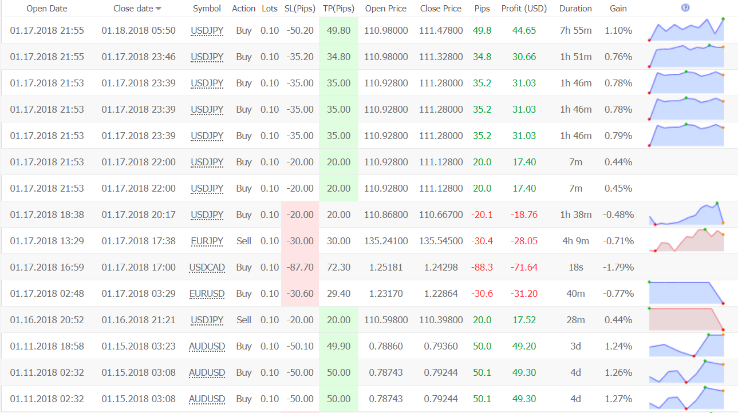Viewport: 738px width, 413px height.
Task: Select open date 01.11.2018 18:58
Action: (x=47, y=347)
